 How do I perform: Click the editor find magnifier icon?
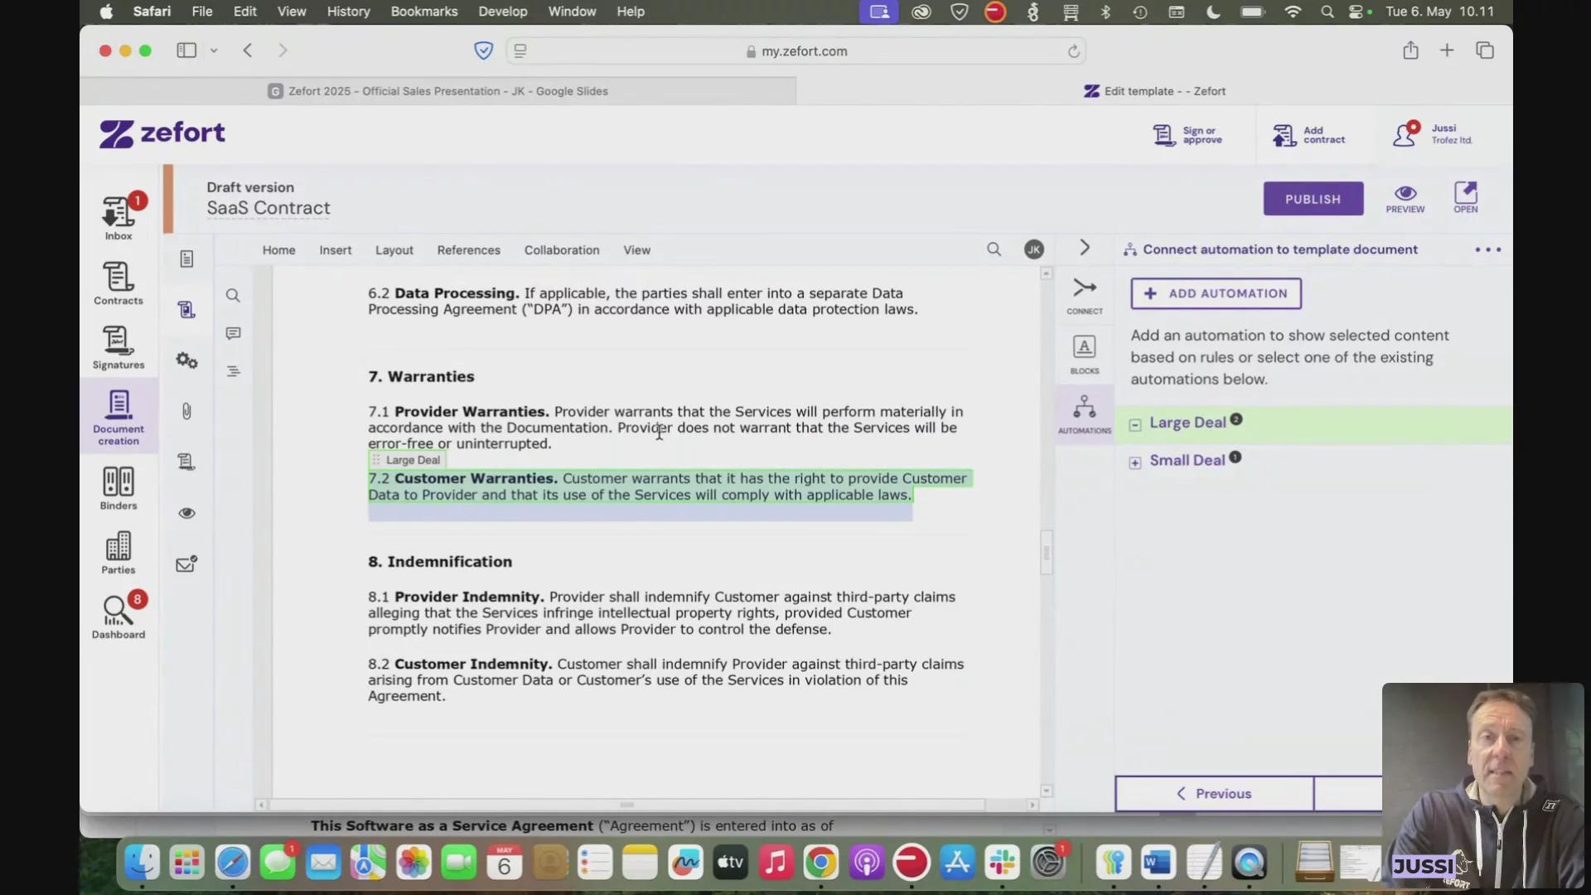(233, 296)
